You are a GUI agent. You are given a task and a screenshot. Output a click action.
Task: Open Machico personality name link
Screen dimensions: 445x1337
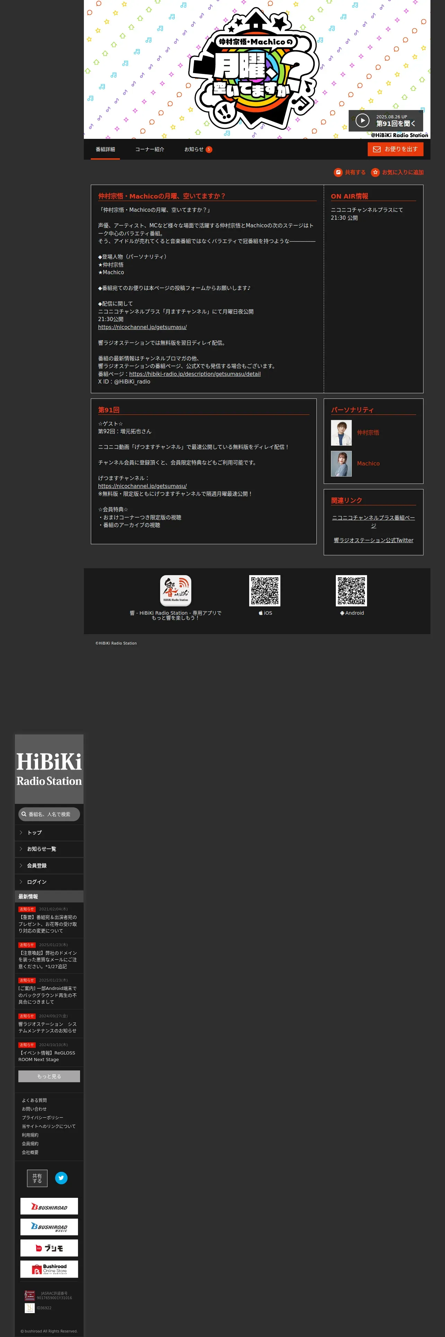(x=368, y=463)
